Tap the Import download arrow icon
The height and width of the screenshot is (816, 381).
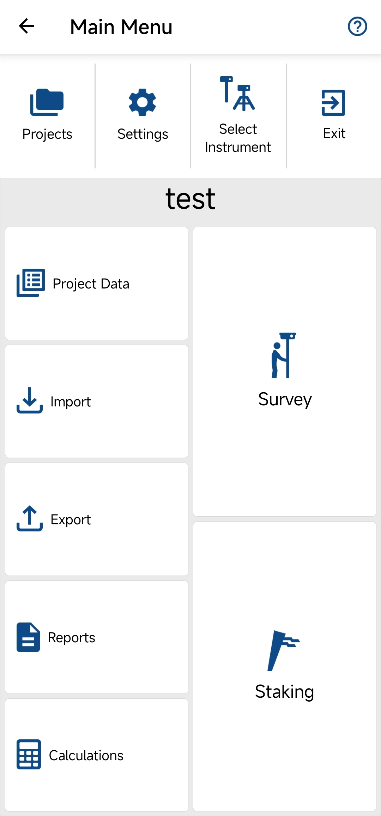30,400
